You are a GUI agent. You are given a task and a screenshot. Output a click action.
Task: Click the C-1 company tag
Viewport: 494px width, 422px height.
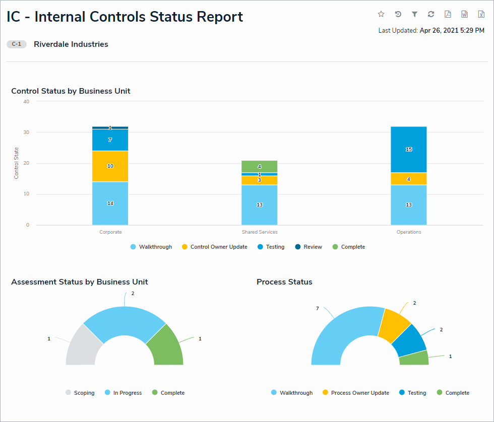click(16, 44)
